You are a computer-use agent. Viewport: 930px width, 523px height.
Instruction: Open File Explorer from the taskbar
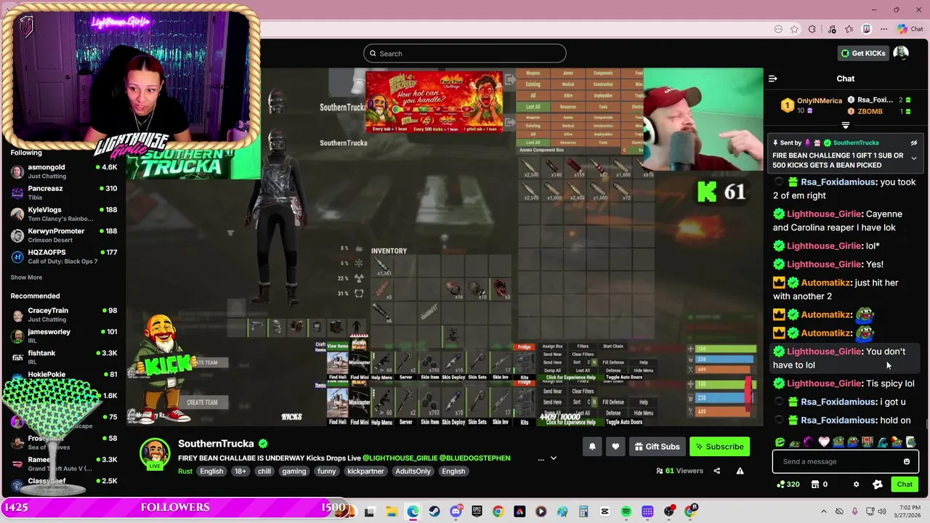391,511
